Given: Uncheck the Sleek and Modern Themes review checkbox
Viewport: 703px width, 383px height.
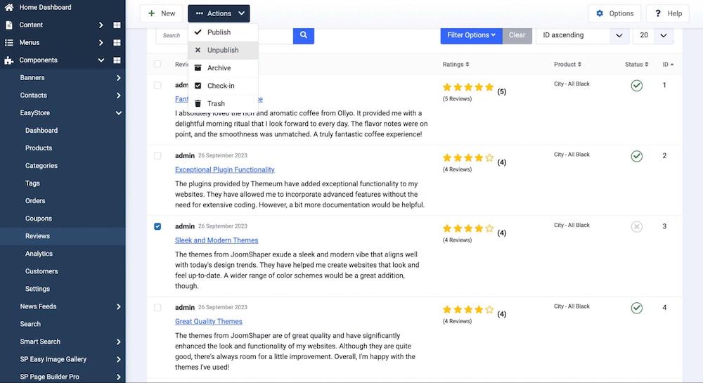Looking at the screenshot, I should pyautogui.click(x=157, y=226).
